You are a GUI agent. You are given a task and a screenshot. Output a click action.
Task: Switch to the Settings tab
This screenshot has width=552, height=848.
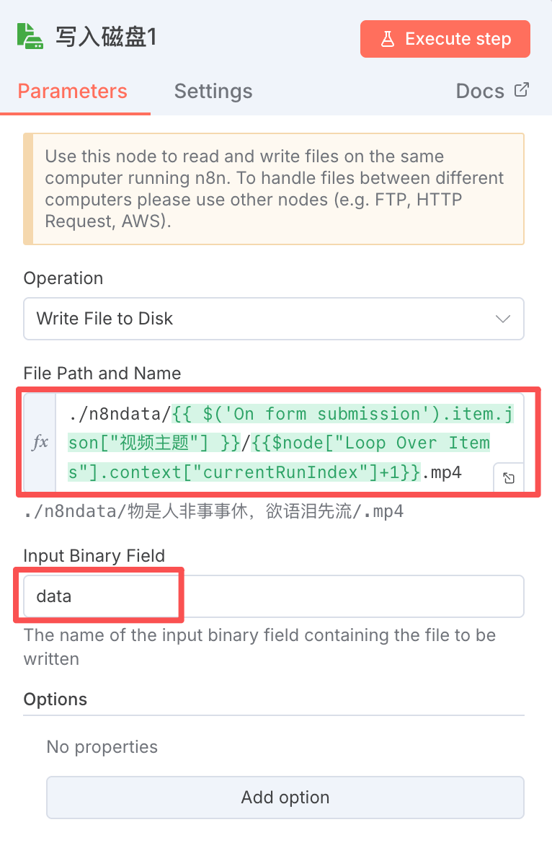(213, 92)
